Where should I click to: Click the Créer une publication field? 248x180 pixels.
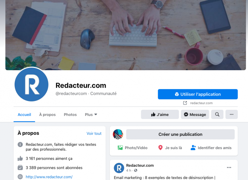pyautogui.click(x=180, y=134)
